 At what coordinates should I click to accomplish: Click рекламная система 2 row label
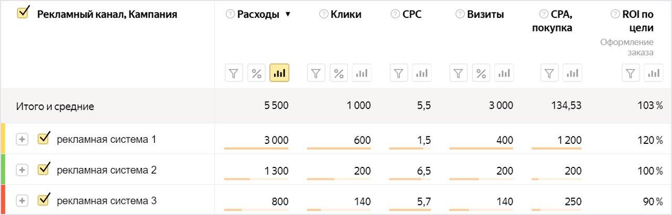tap(107, 170)
